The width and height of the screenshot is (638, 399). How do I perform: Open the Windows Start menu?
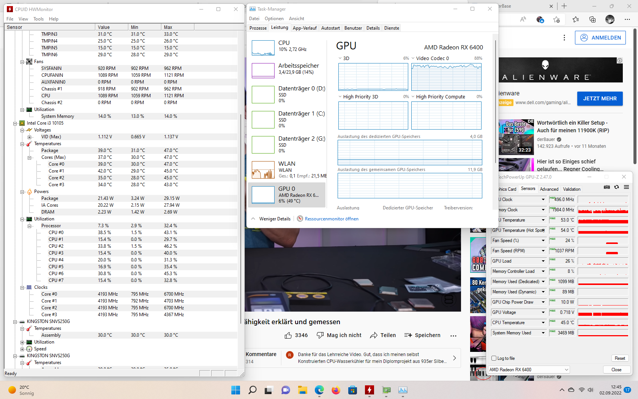coord(236,390)
